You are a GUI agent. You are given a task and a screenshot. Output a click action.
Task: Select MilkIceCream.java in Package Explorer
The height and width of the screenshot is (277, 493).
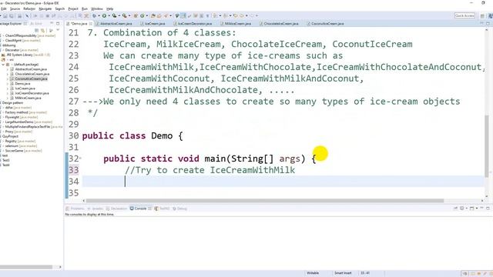(x=28, y=98)
